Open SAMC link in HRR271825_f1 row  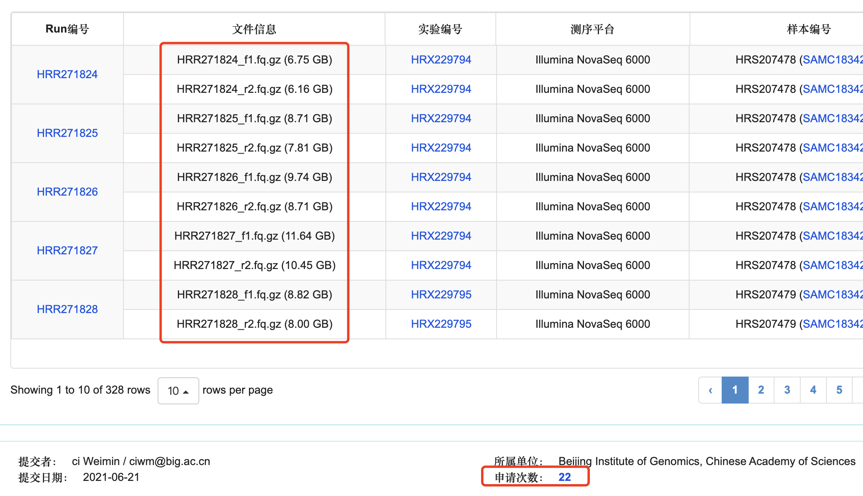(x=832, y=118)
